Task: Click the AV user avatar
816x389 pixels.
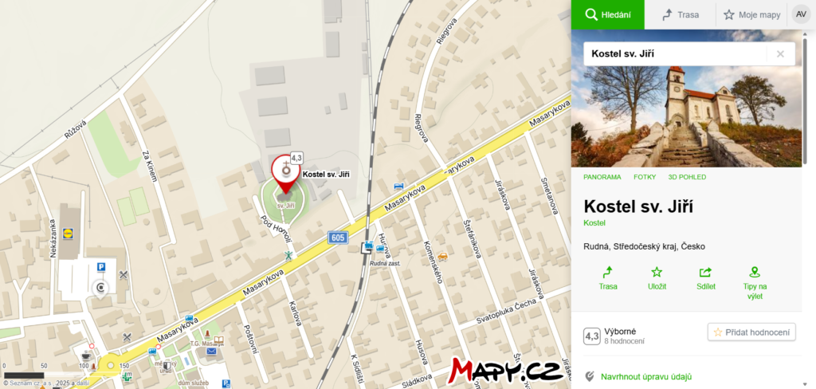Action: tap(802, 14)
